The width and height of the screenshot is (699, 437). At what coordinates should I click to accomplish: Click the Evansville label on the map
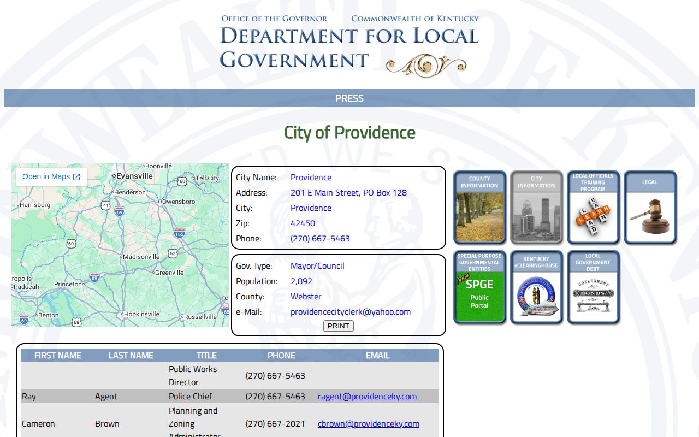pos(134,176)
